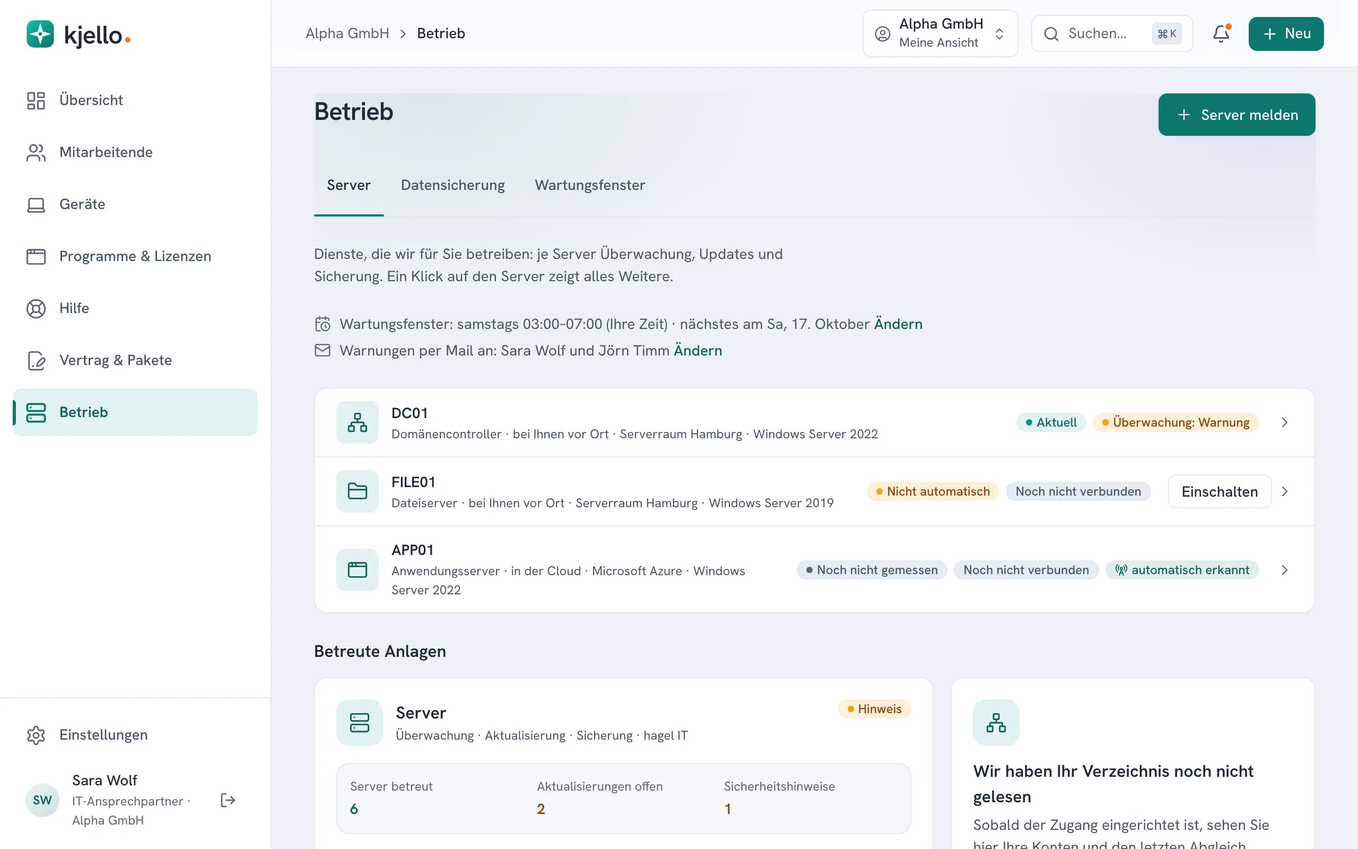This screenshot has width=1358, height=849.
Task: Expand the APP01 row chevron
Action: click(x=1284, y=570)
